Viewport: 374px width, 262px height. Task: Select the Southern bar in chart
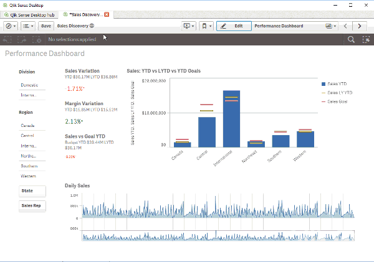[280, 141]
